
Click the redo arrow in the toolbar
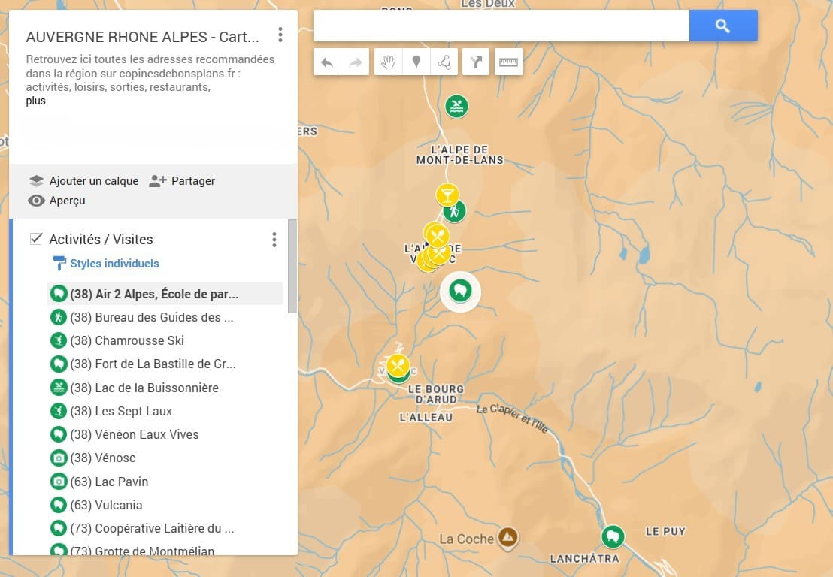pyautogui.click(x=355, y=62)
